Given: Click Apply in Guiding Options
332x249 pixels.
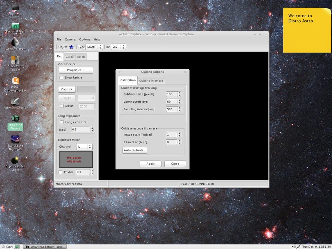Looking at the screenshot, I should [x=150, y=164].
